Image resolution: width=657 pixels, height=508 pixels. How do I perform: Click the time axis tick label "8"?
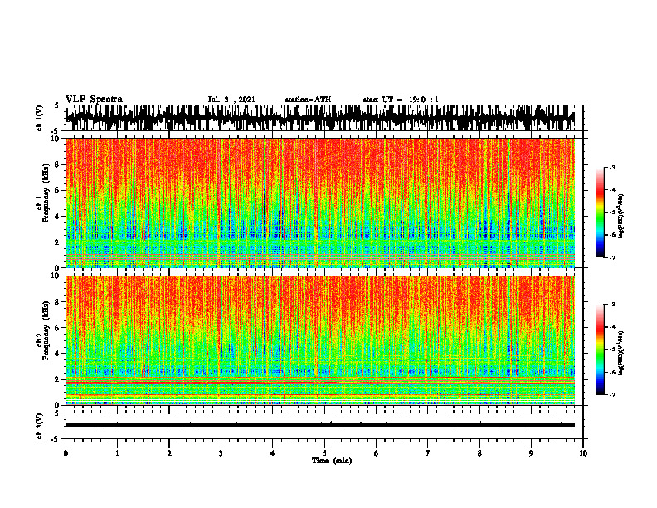coord(479,453)
